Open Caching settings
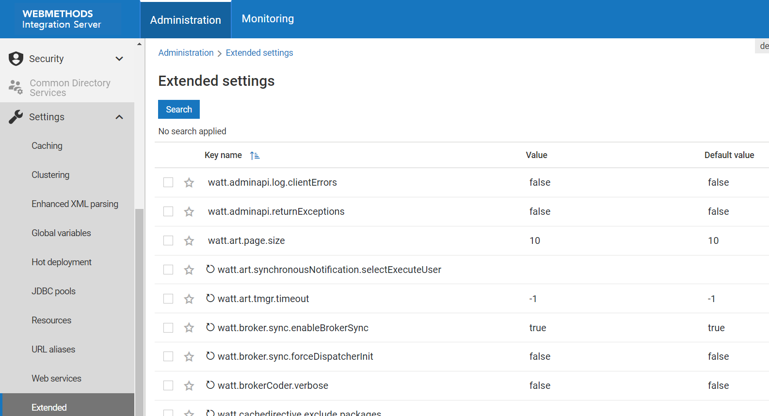 47,145
